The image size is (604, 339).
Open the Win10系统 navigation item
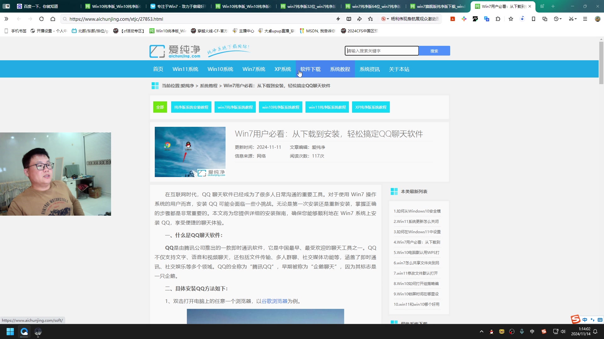click(x=221, y=69)
